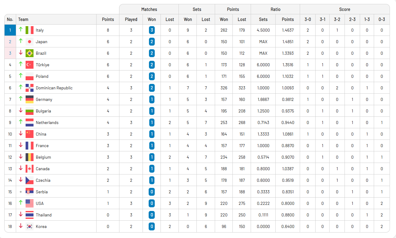Click the 3-0 score column header

coord(308,19)
